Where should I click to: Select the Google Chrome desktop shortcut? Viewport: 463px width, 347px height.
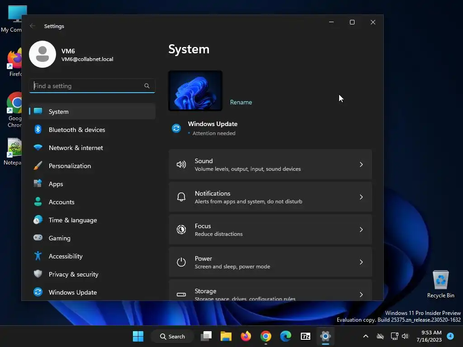tap(14, 110)
